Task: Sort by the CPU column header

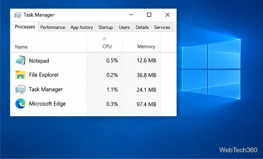Action: pos(107,46)
